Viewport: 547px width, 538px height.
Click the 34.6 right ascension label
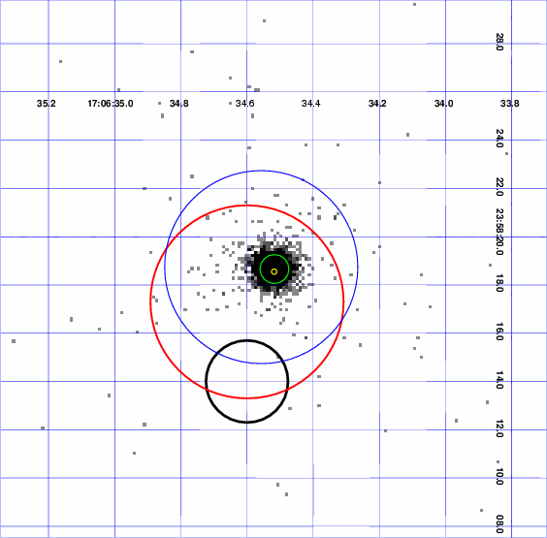pyautogui.click(x=245, y=104)
